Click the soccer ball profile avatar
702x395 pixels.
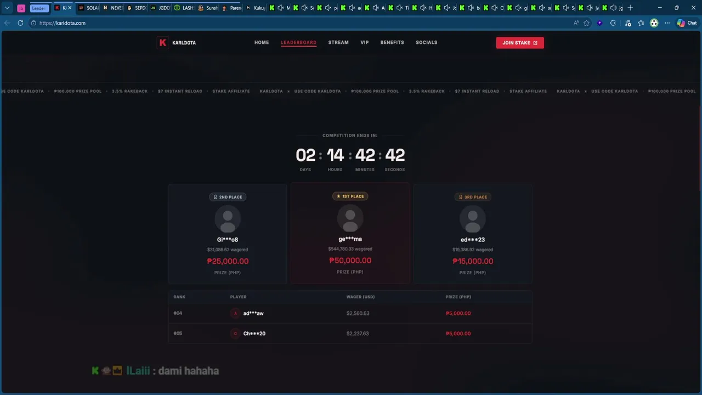coord(654,23)
